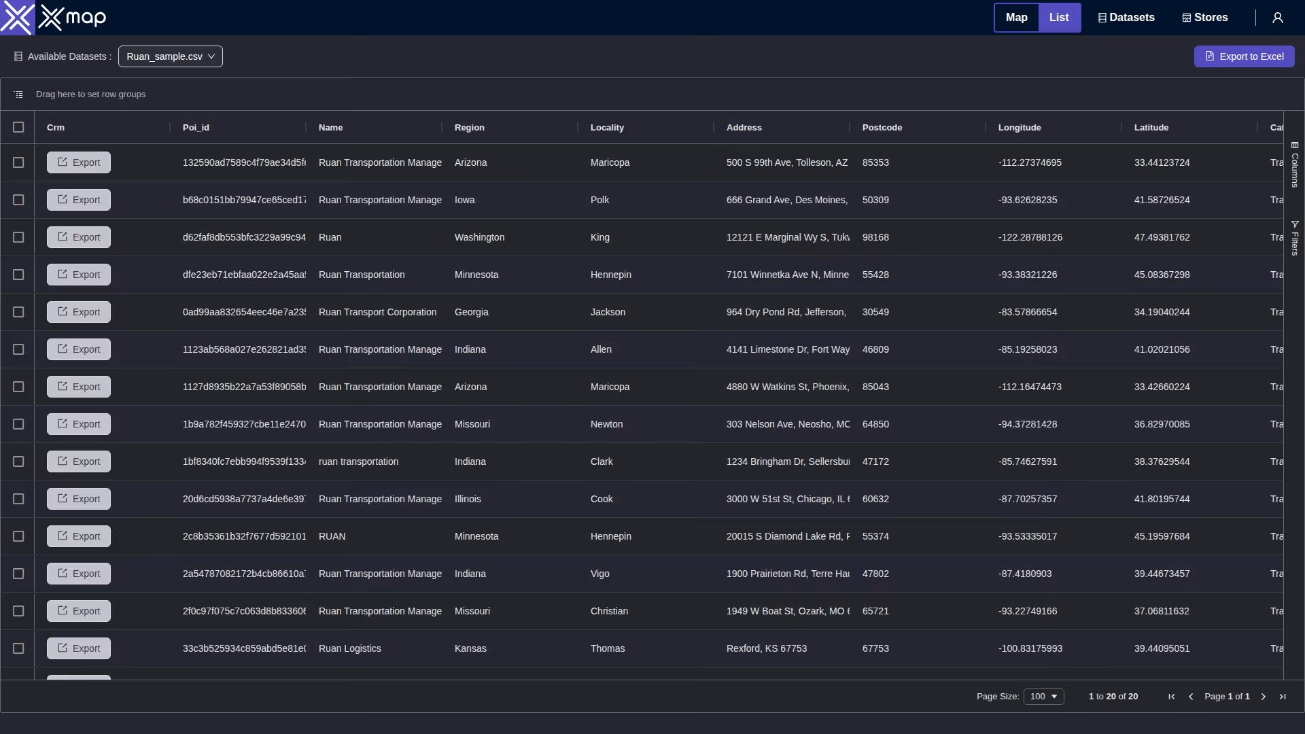Click the Crm column header
The image size is (1305, 734).
click(x=56, y=127)
